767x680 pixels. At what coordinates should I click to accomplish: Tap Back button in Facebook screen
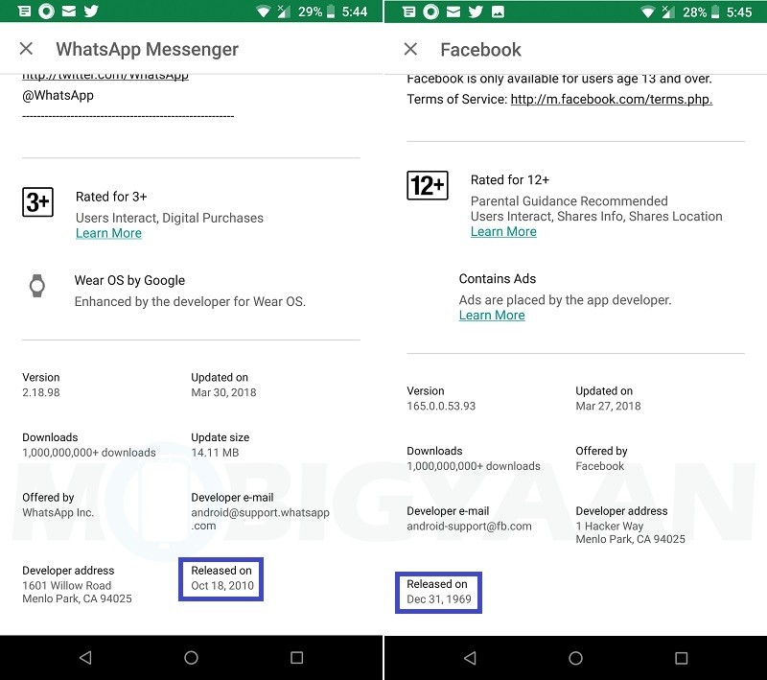click(x=470, y=658)
